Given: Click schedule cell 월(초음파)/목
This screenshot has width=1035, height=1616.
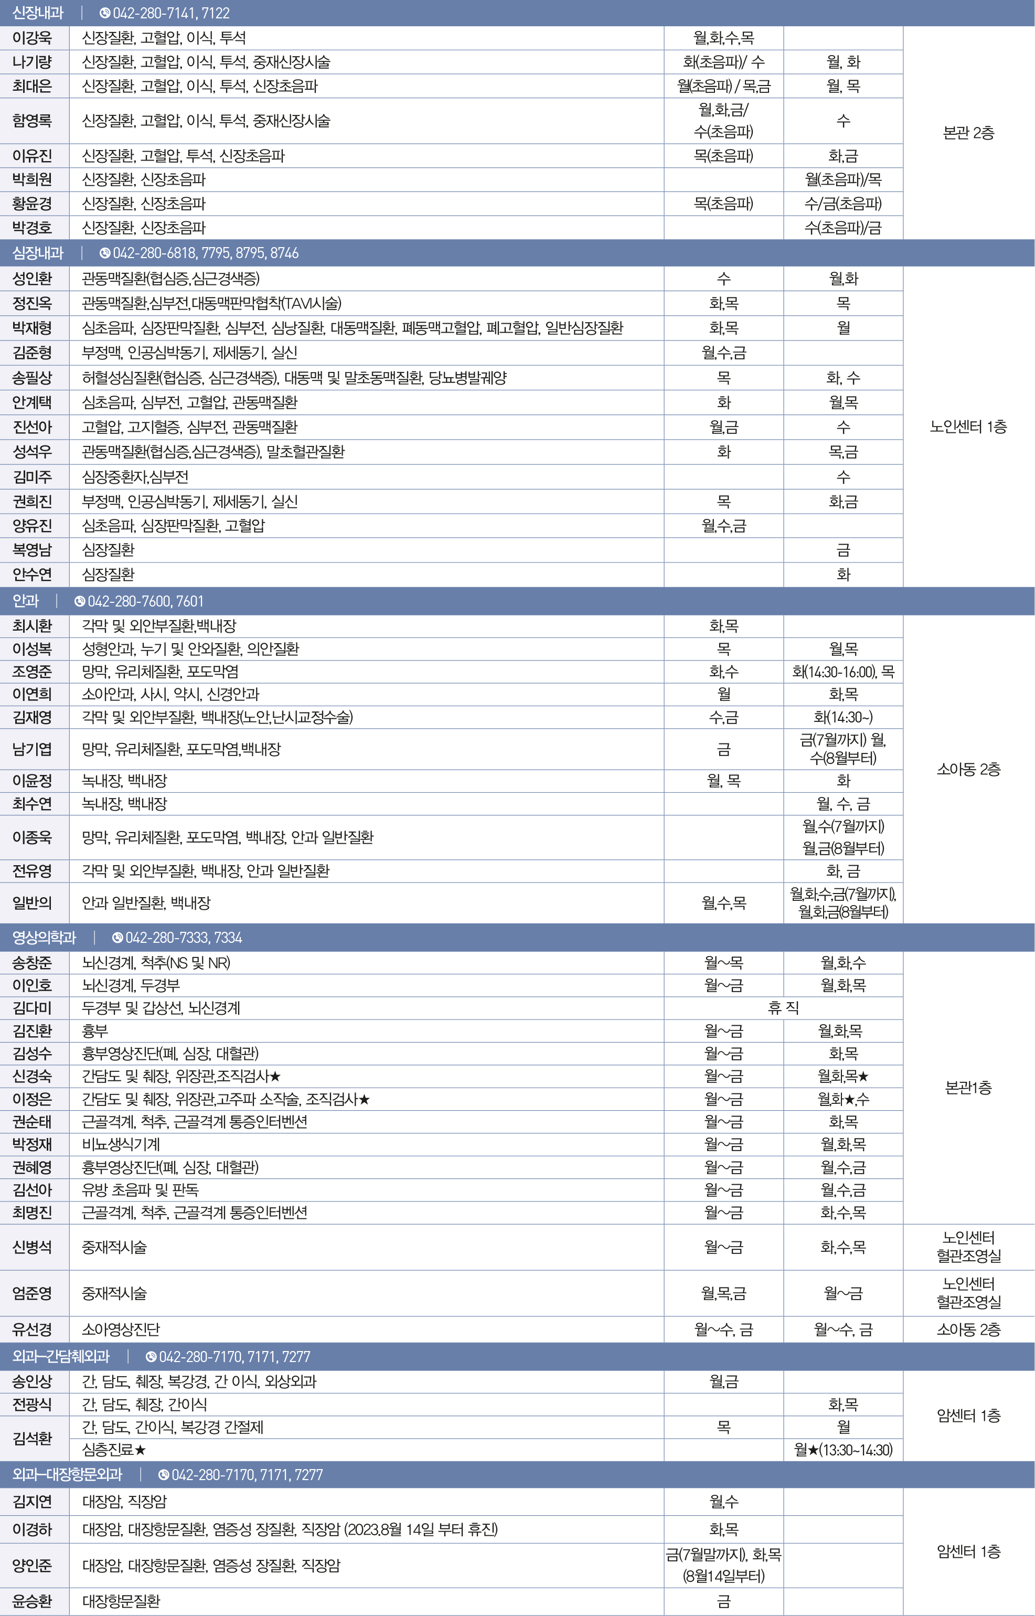Looking at the screenshot, I should pyautogui.click(x=843, y=179).
